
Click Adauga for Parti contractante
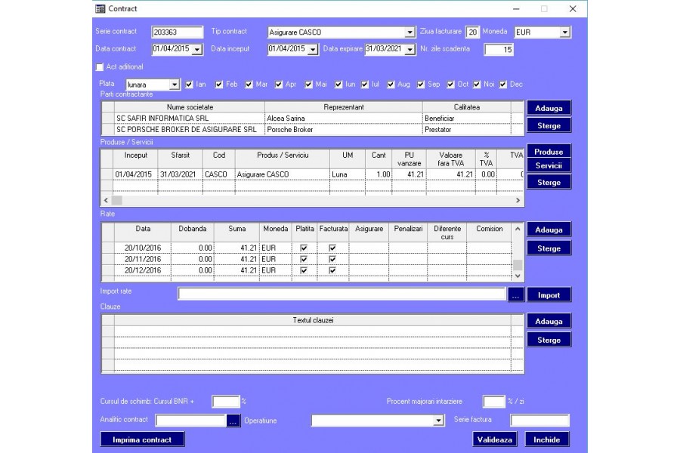(549, 108)
